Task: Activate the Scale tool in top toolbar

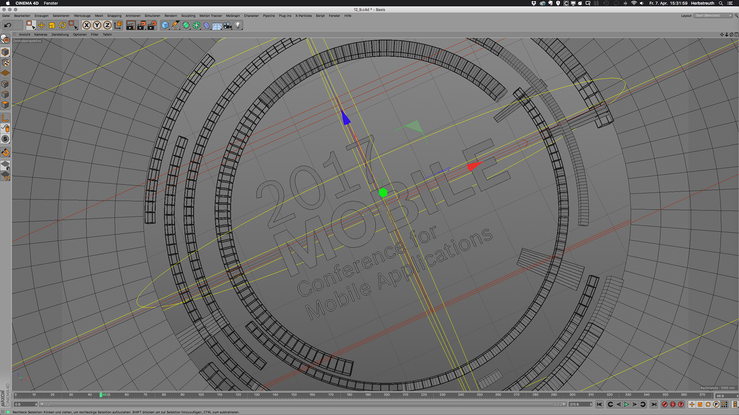Action: tap(52, 25)
